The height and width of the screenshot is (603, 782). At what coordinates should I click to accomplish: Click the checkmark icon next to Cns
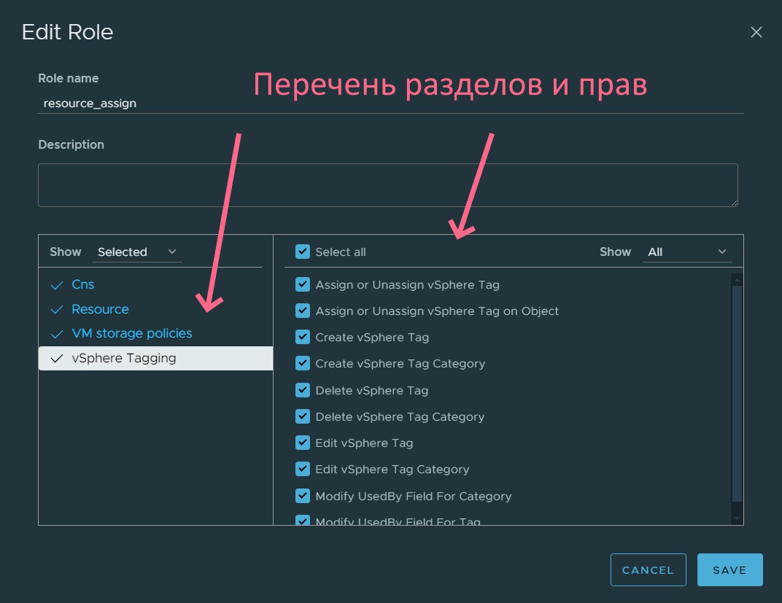pos(57,285)
